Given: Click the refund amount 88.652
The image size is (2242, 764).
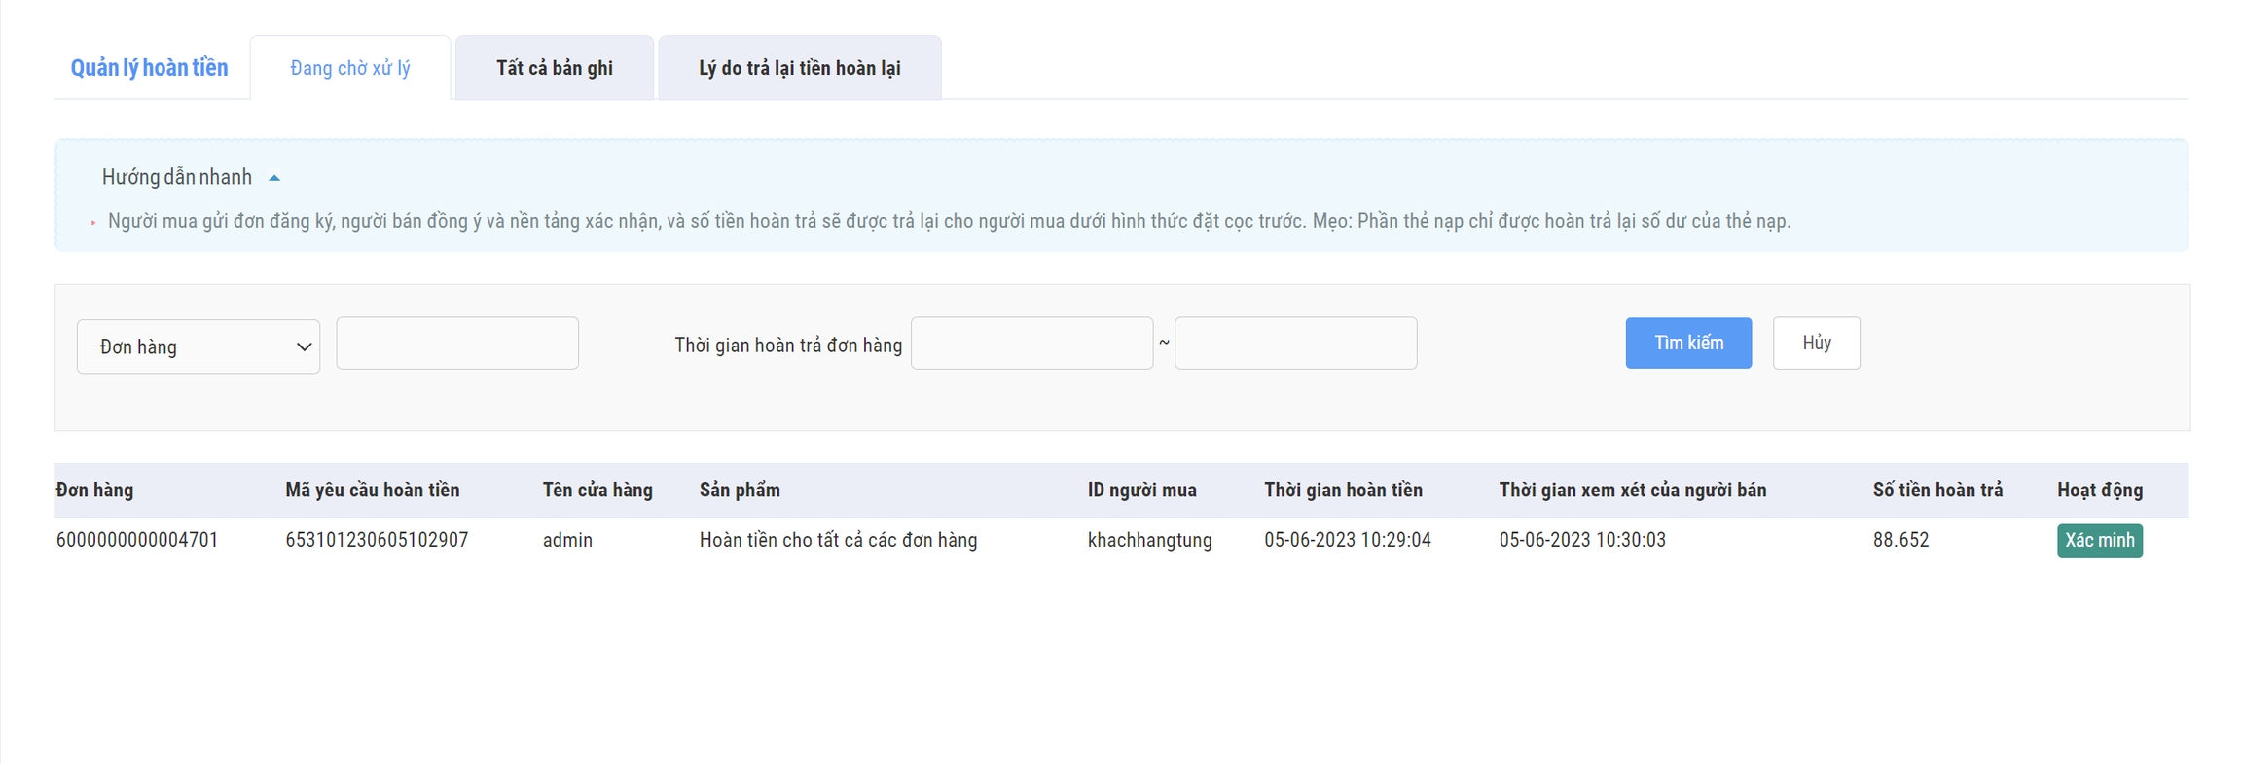Looking at the screenshot, I should (x=1900, y=540).
